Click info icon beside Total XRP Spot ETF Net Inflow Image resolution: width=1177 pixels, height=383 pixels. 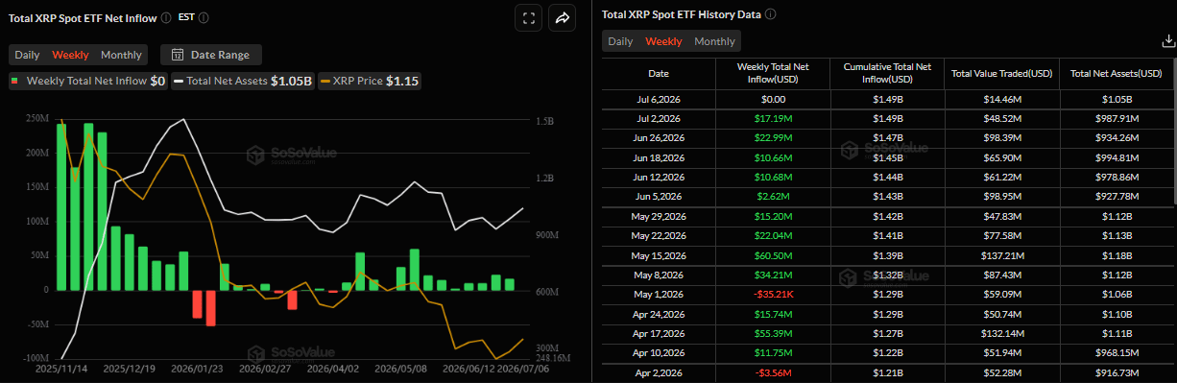click(x=167, y=17)
